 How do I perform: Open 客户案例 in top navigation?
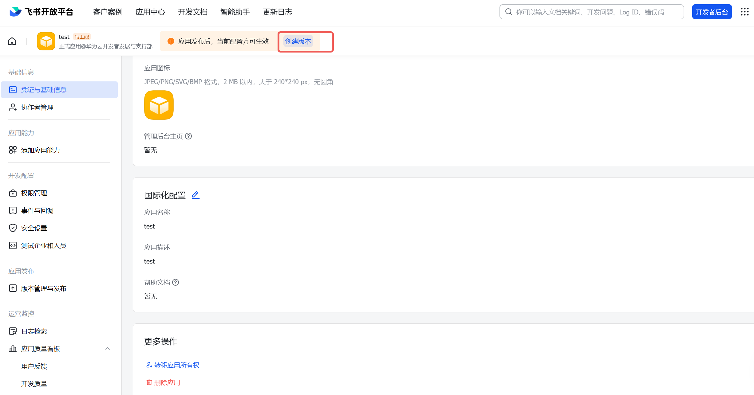point(108,12)
